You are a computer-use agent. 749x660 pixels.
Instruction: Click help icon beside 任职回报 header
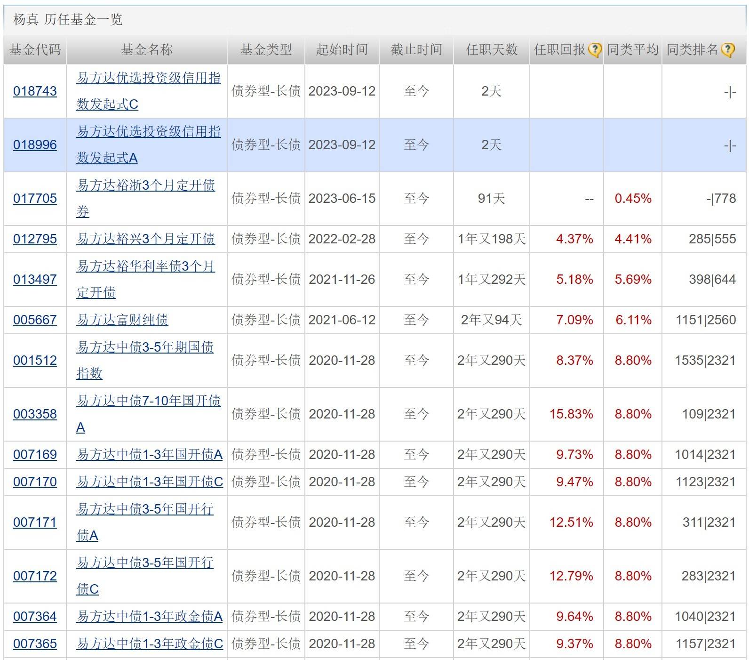pos(595,49)
